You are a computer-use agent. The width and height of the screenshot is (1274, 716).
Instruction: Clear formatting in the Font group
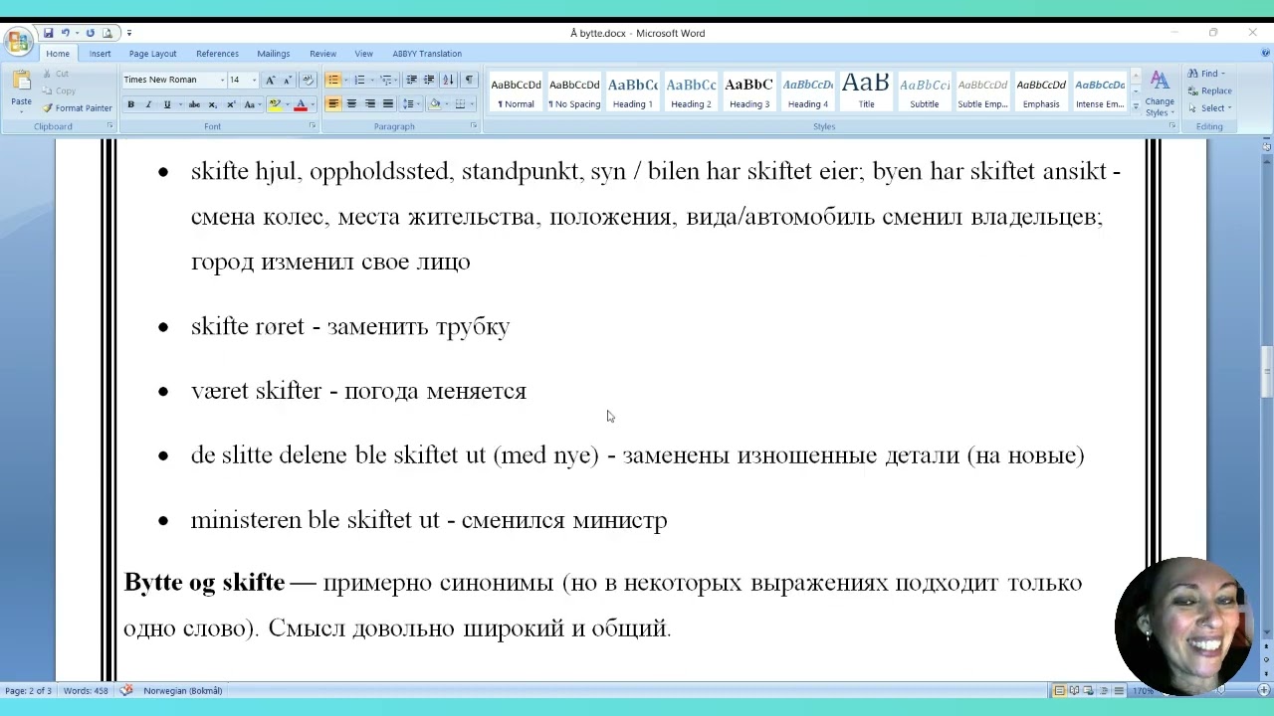coord(308,80)
